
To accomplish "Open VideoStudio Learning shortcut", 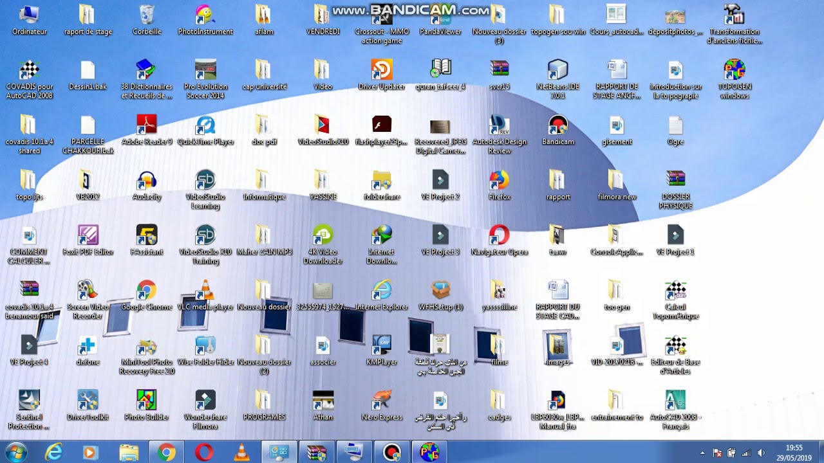I will (205, 189).
